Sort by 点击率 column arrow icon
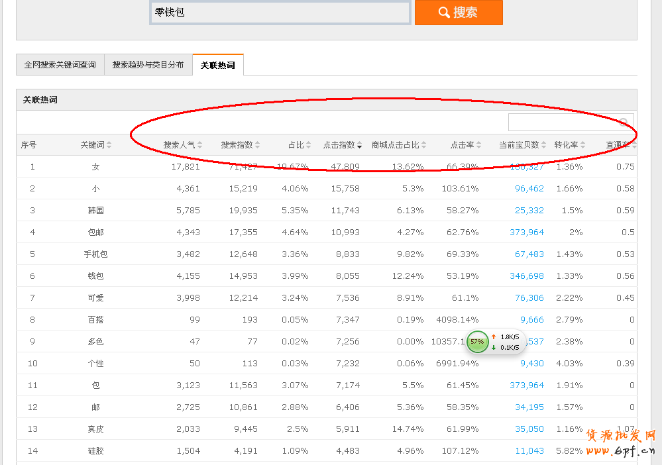Screen dimensions: 662x465 click(478, 145)
